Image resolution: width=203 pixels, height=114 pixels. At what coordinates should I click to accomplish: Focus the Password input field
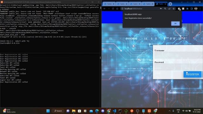pyautogui.click(x=179, y=67)
